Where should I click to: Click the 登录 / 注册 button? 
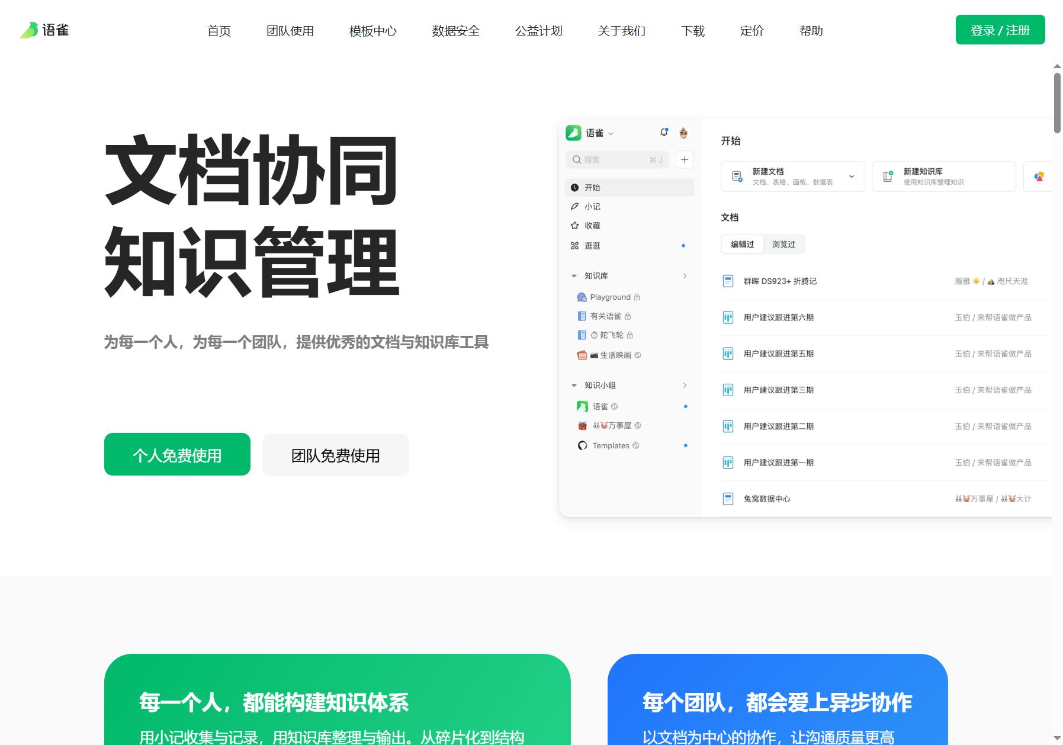(1000, 30)
